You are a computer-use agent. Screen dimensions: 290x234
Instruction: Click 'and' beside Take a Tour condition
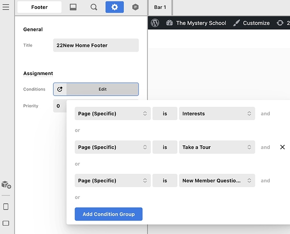(266, 147)
